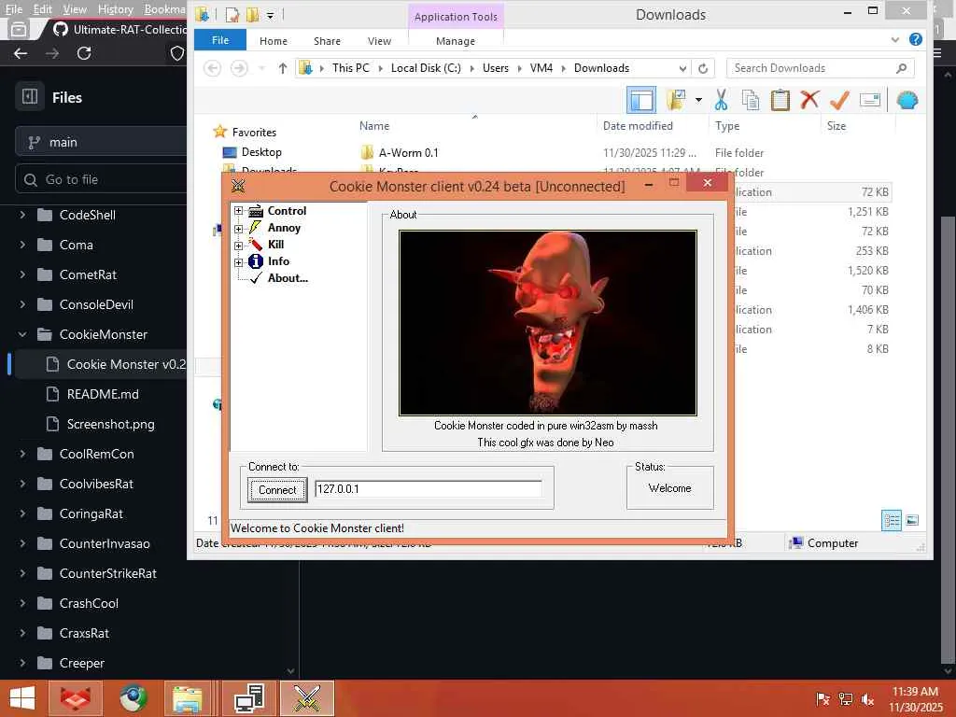This screenshot has height=717, width=956.
Task: Click the orange checkmark icon in Explorer toolbar
Action: 839,100
